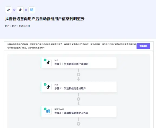Click green checkmark on step 2
The width and height of the screenshot is (156, 128).
click(45, 84)
